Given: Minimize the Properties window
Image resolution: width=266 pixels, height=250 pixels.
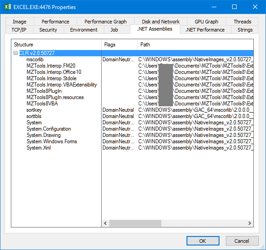Looking at the screenshot, I should tap(214, 7).
